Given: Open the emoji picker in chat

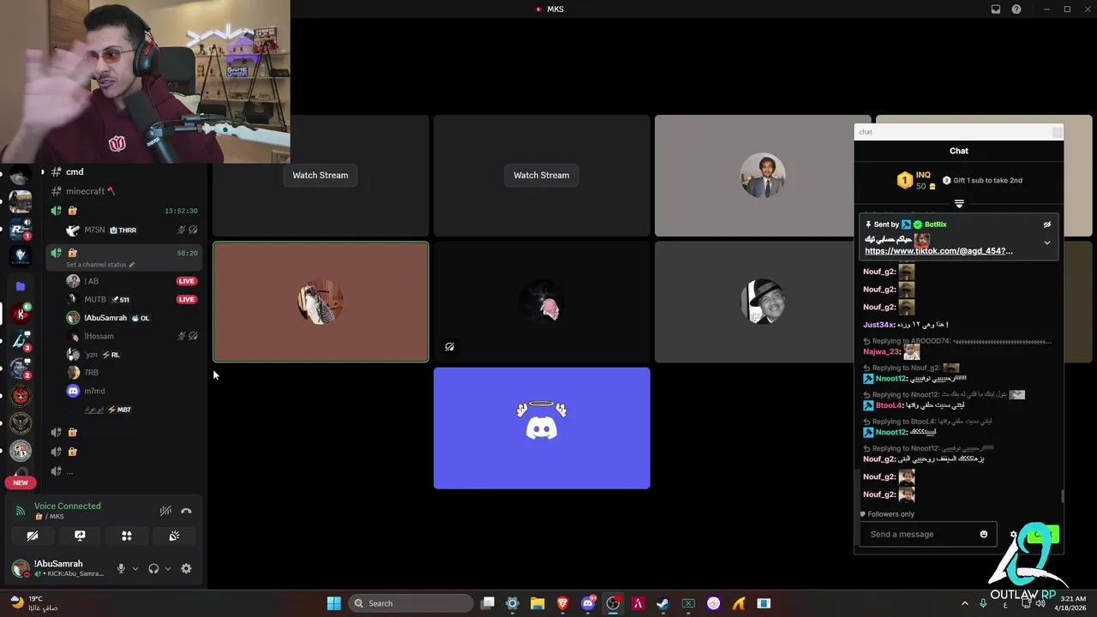Looking at the screenshot, I should 984,534.
